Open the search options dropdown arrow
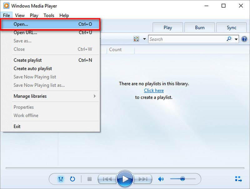Screen dimensions: 250x189 236,39
